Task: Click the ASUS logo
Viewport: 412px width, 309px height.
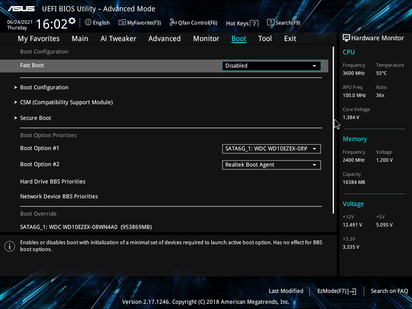Action: pos(21,9)
